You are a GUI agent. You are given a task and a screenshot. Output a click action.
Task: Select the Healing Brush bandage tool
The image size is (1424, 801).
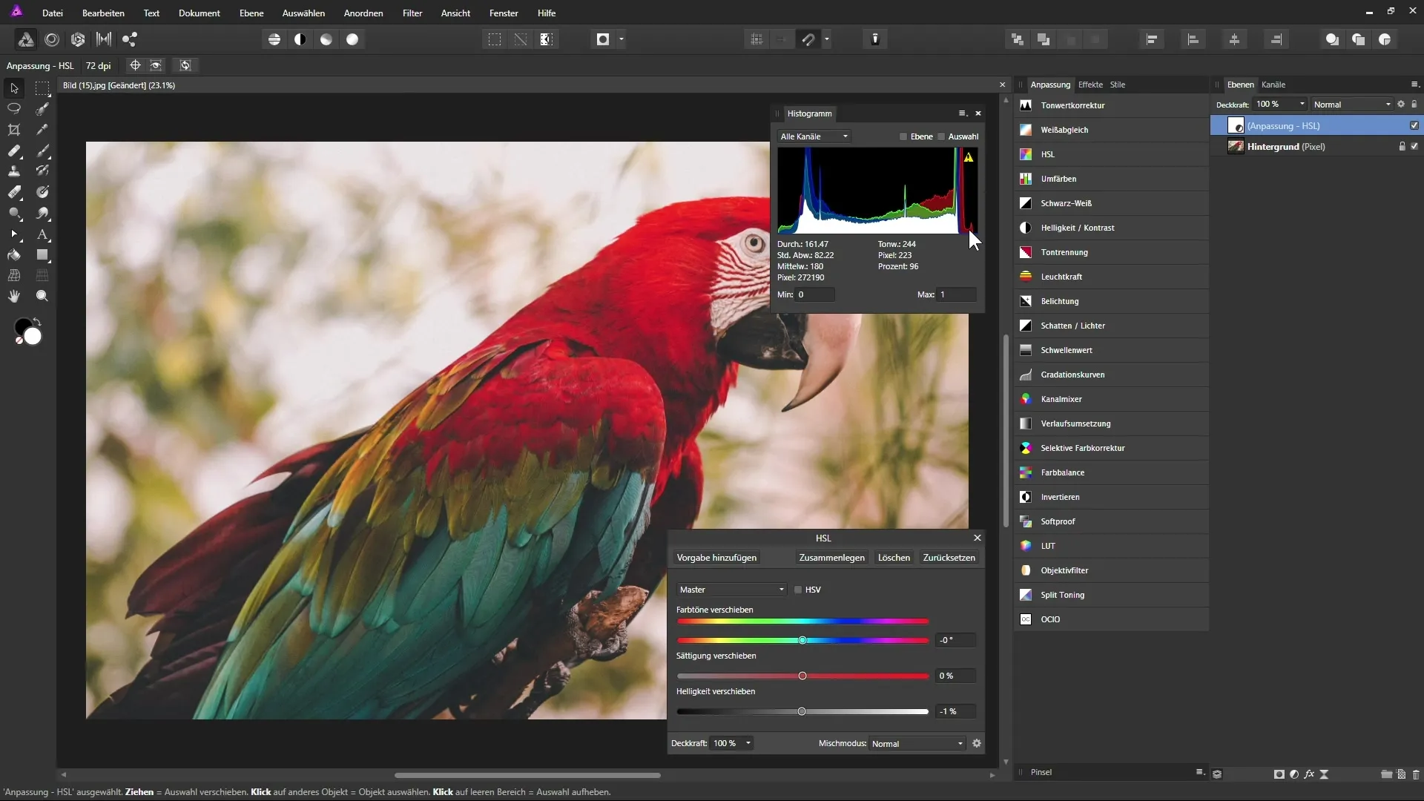[14, 151]
